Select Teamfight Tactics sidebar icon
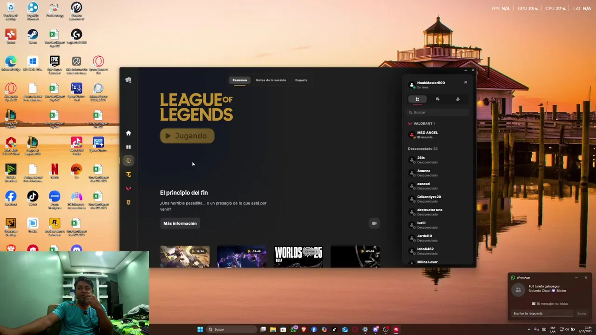Viewport: 596px width, 335px height. (x=129, y=174)
